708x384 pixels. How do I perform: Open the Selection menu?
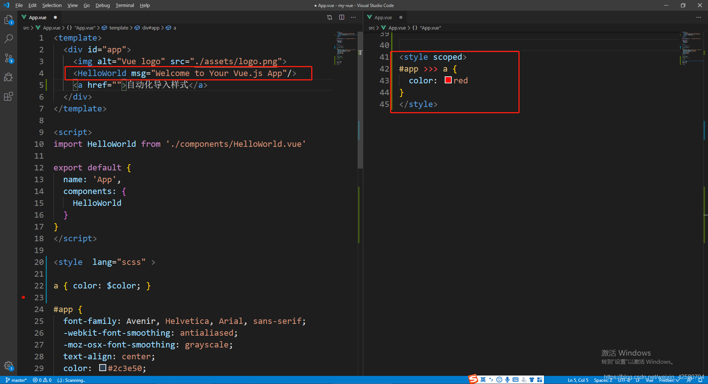52,5
